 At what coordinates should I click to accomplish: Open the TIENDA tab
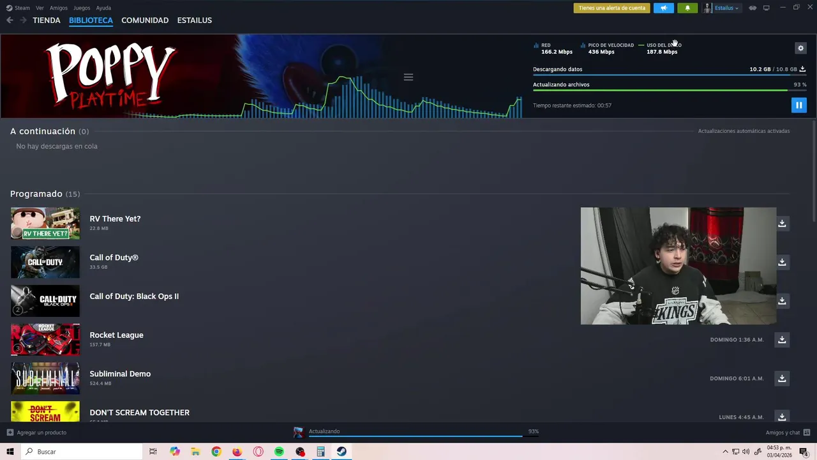[47, 20]
